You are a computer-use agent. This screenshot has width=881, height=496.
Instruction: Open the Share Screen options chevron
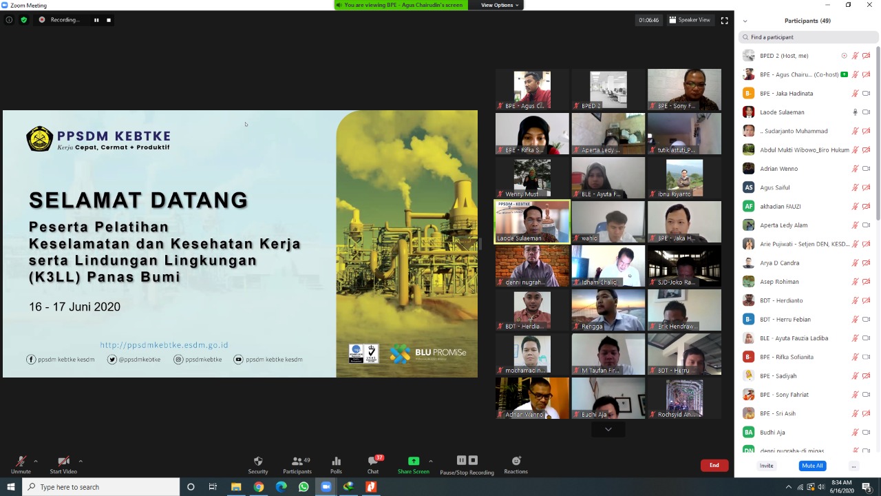(x=431, y=462)
